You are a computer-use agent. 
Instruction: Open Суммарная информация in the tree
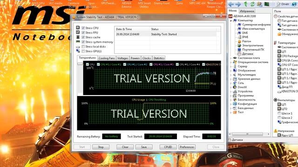point(256,25)
